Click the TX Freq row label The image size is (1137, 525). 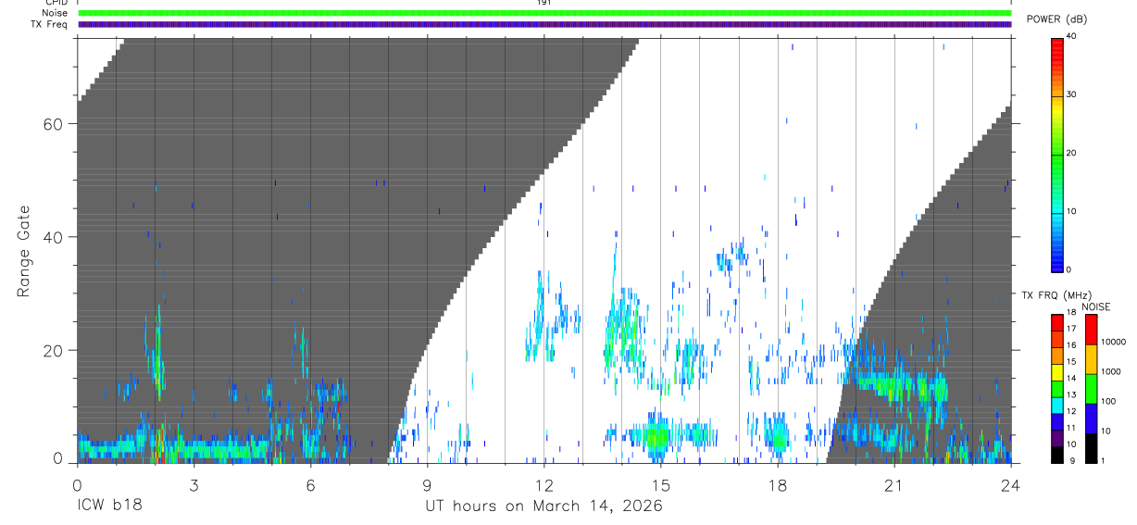click(49, 24)
